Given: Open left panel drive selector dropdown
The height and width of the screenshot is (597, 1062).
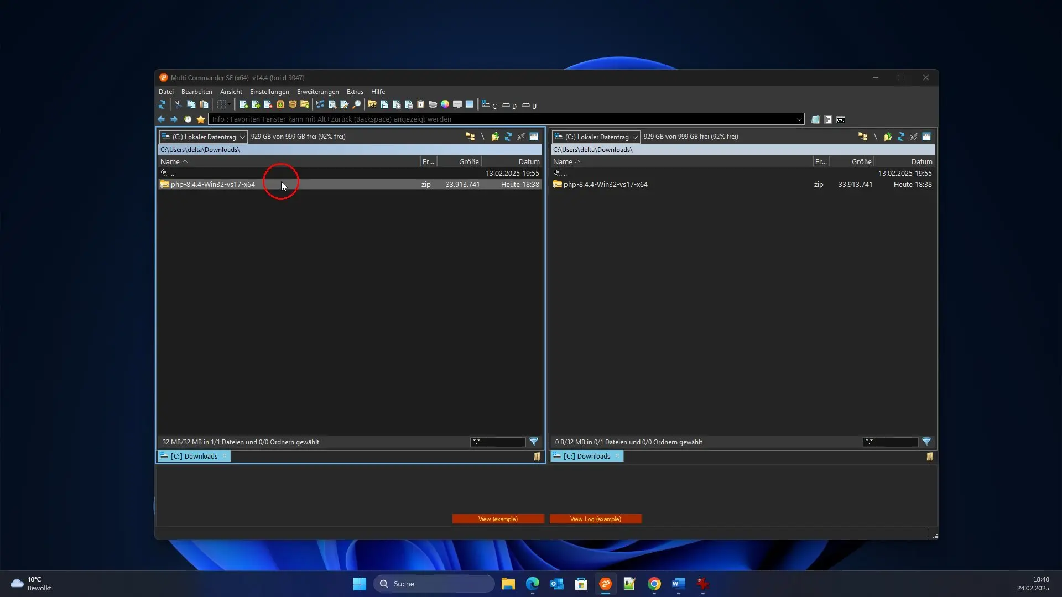Looking at the screenshot, I should 203,137.
